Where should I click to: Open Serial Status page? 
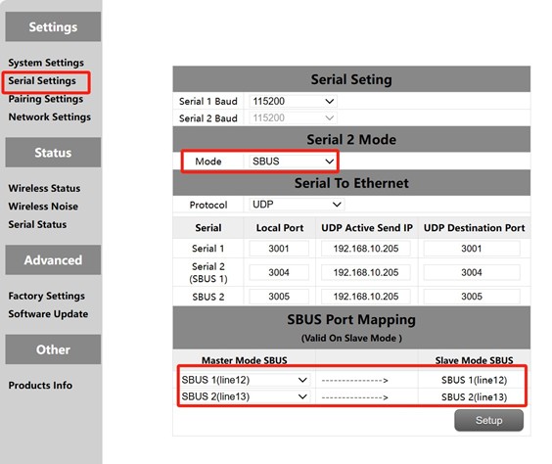point(37,224)
